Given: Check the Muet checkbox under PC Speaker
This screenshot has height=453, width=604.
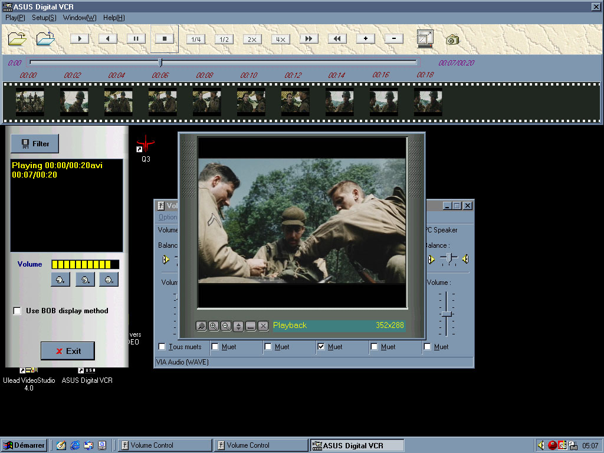Looking at the screenshot, I should [x=427, y=347].
